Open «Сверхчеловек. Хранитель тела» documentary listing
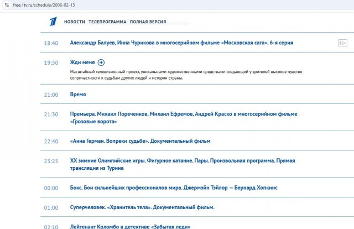 pos(142,207)
